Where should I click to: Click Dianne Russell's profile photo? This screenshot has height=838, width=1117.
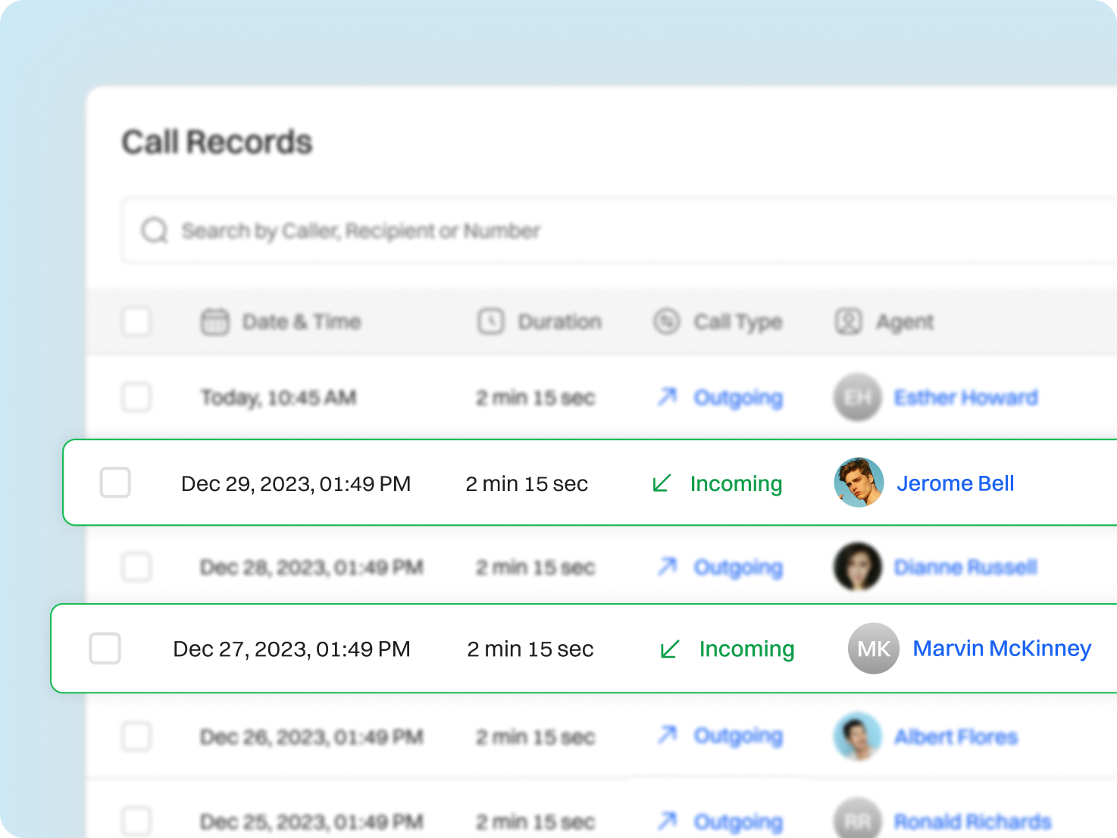tap(856, 567)
